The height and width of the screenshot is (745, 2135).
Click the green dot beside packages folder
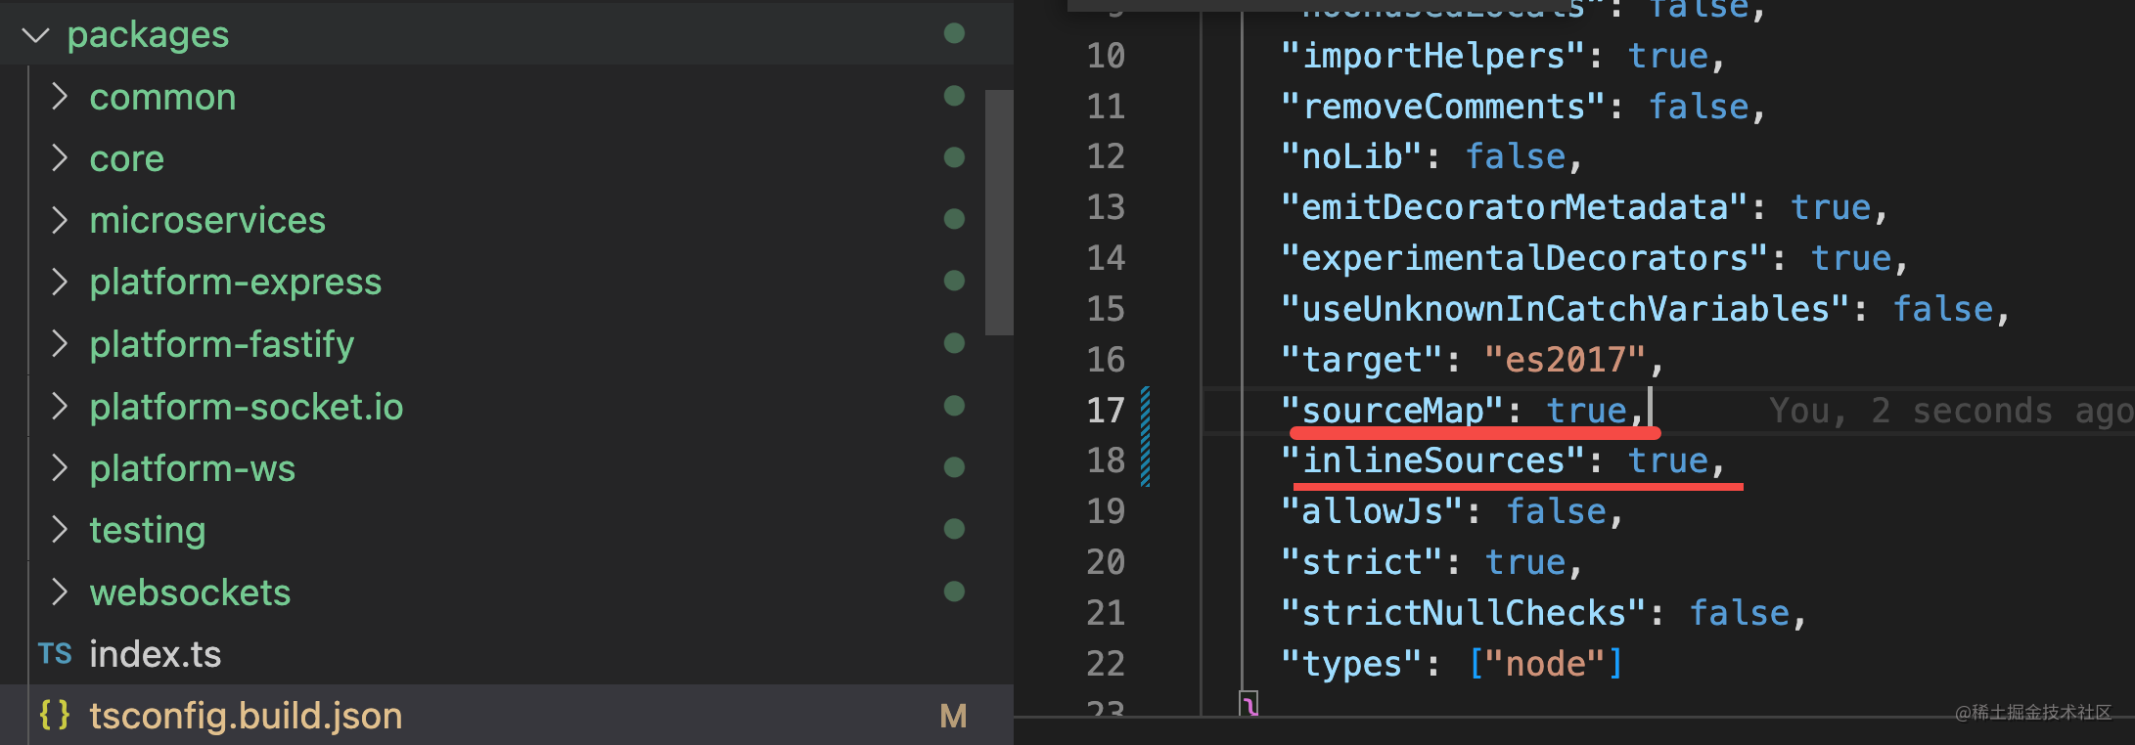pos(954,33)
